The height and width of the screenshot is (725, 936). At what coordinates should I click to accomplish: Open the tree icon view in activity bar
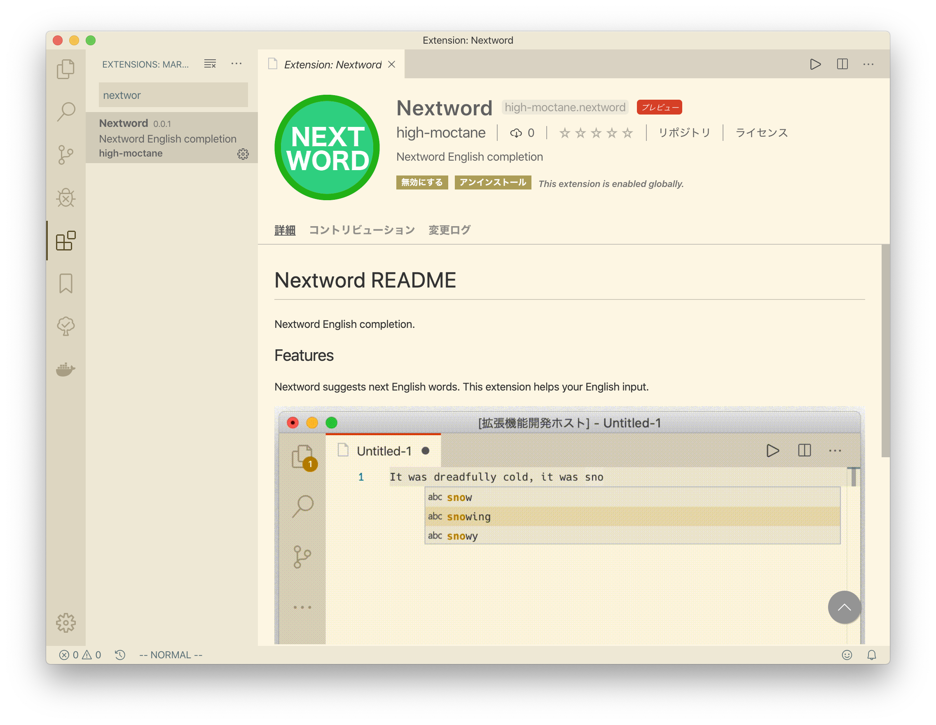66,326
